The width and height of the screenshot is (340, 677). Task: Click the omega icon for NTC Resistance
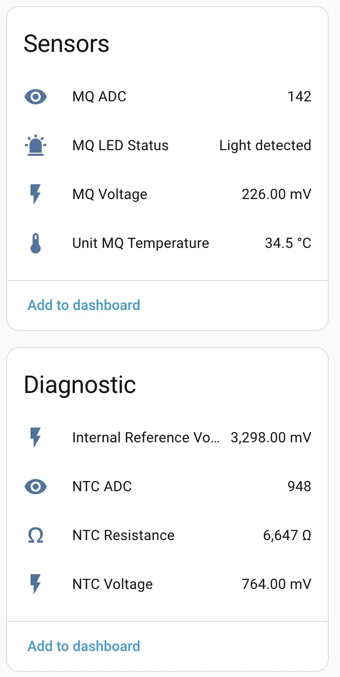[x=36, y=535]
